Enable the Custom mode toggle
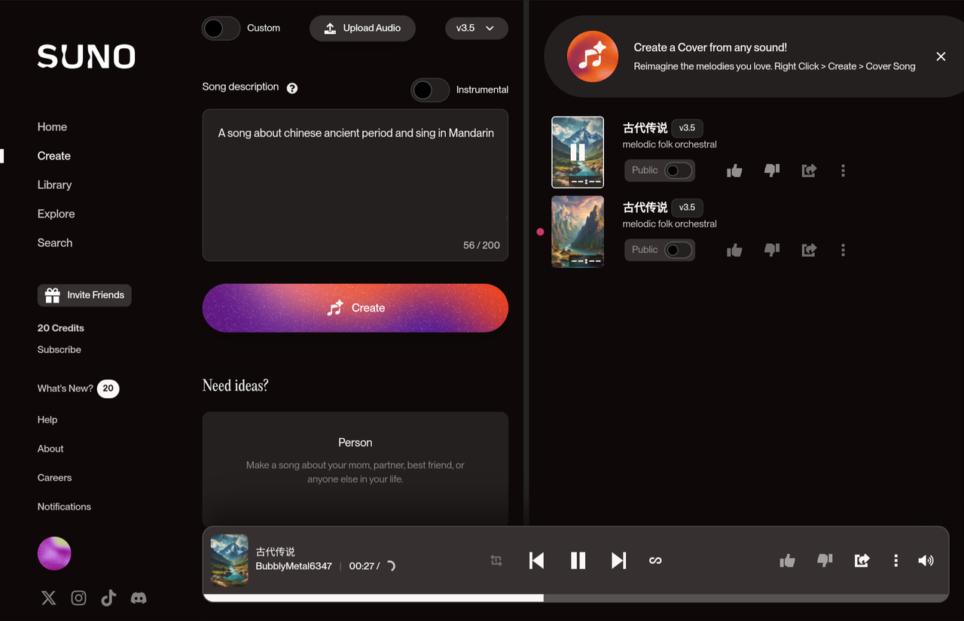964x621 pixels. pyautogui.click(x=221, y=29)
